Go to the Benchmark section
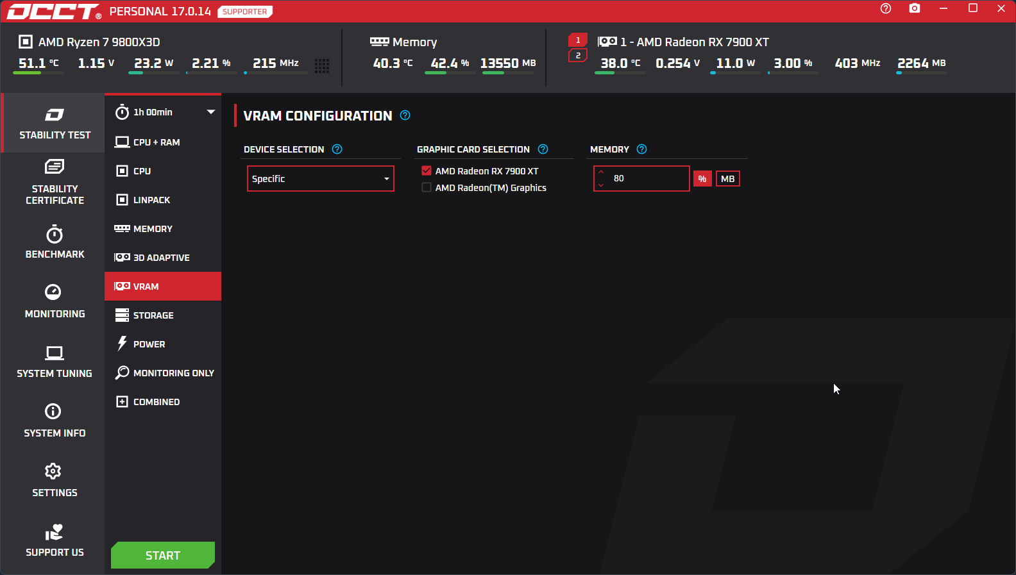Image resolution: width=1016 pixels, height=575 pixels. click(55, 242)
